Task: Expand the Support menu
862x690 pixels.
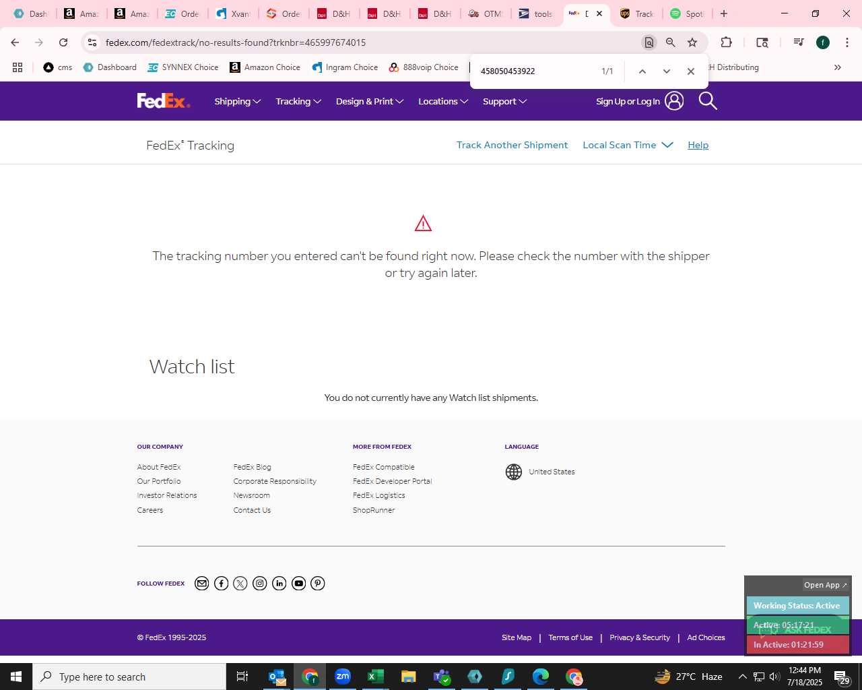Action: [x=504, y=102]
